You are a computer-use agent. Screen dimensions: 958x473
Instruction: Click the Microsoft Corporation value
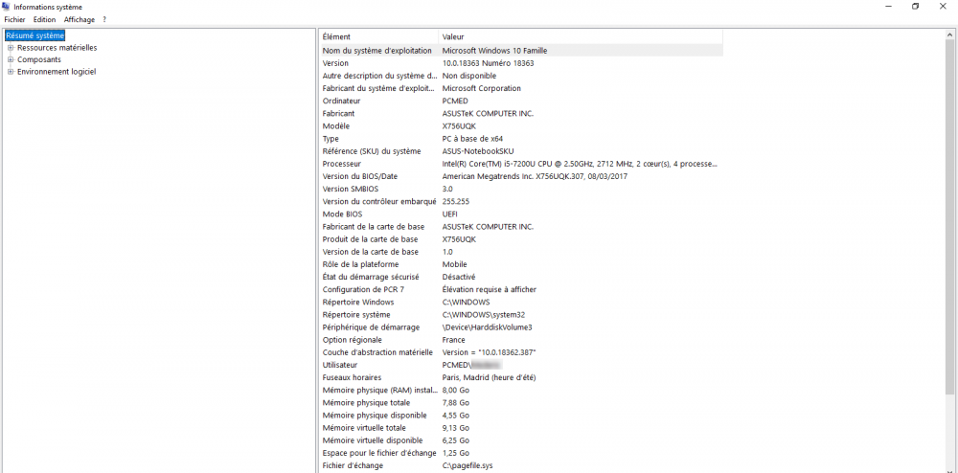click(x=482, y=88)
